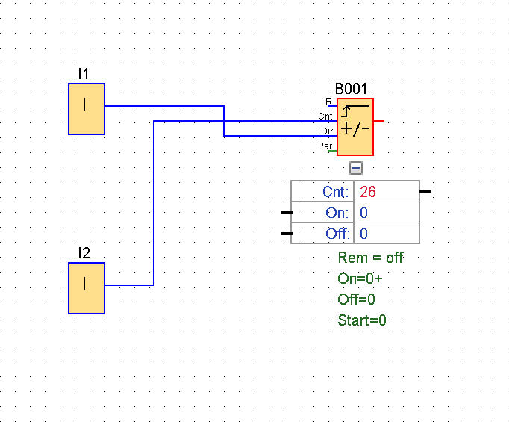Screen dimensions: 509x422
Task: Click the 'On=0+' text
Action: tap(360, 279)
